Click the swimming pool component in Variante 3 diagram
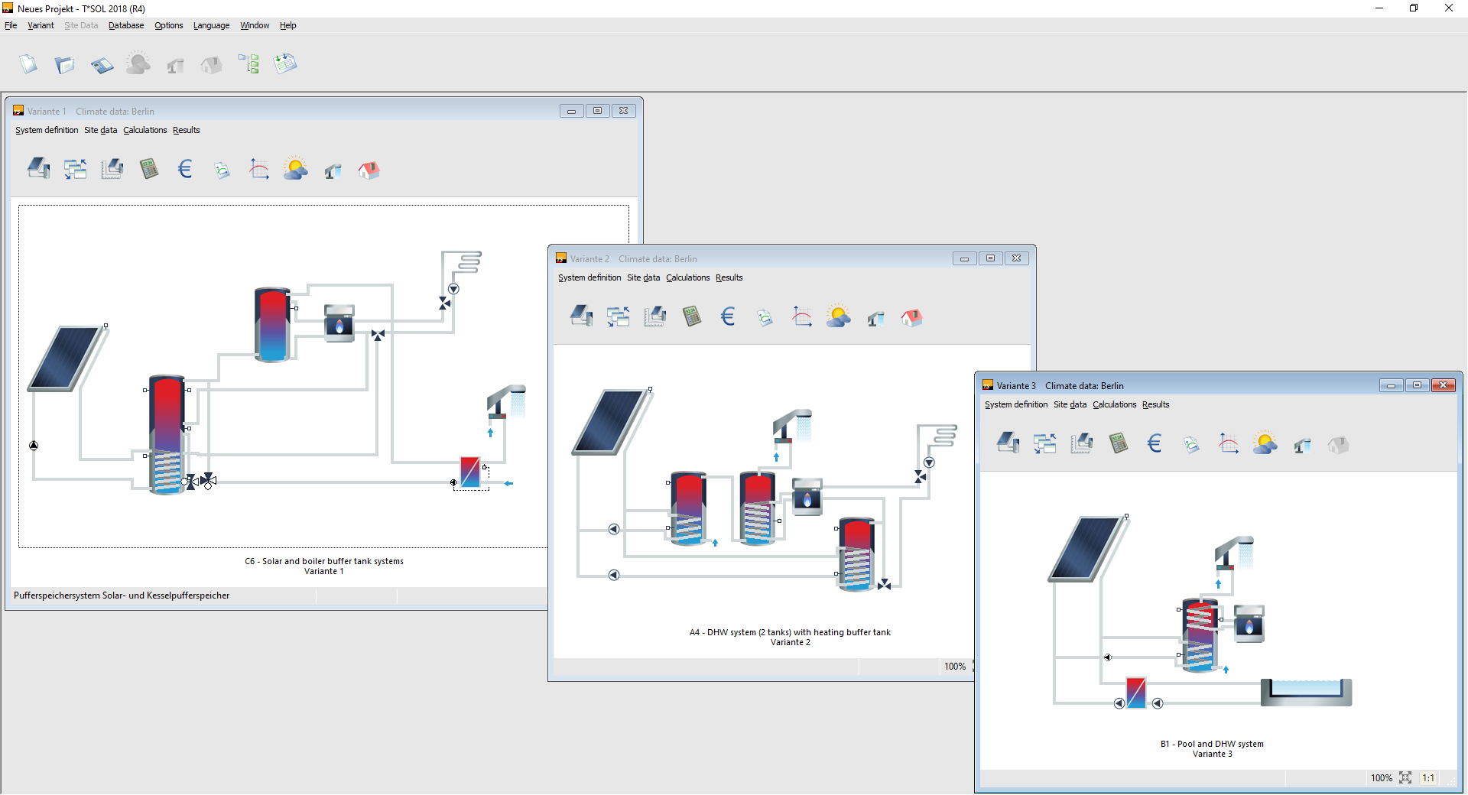 1306,691
